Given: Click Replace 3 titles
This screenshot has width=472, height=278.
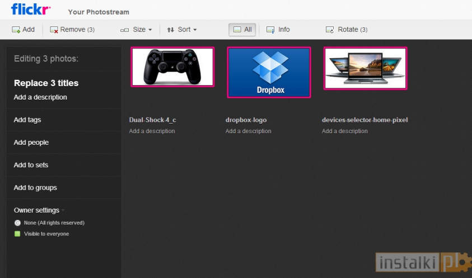Looking at the screenshot, I should 46,83.
